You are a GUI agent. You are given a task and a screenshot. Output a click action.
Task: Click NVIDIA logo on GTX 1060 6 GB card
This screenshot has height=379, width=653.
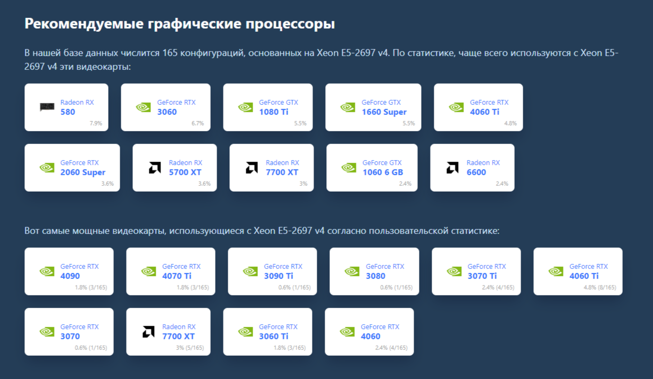coord(349,167)
